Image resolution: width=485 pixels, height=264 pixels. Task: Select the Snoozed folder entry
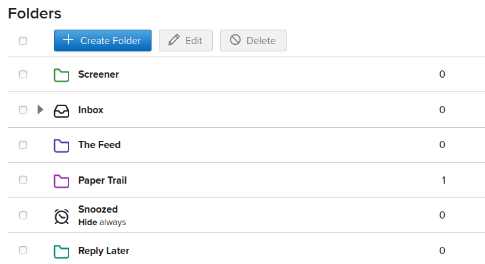pyautogui.click(x=98, y=209)
